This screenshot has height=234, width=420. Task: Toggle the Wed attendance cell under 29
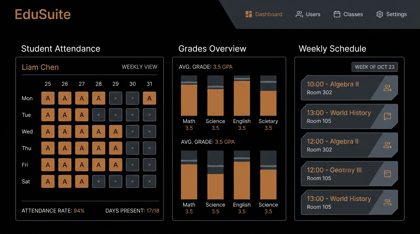coord(115,132)
